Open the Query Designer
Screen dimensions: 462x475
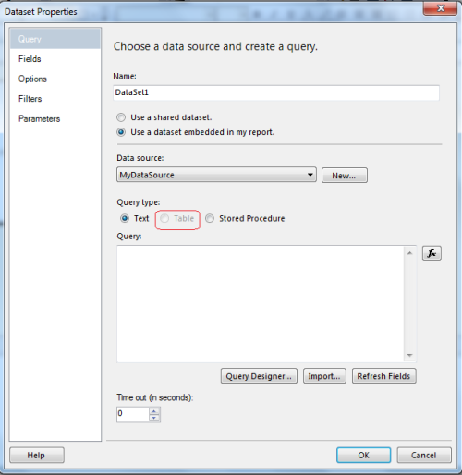click(259, 376)
